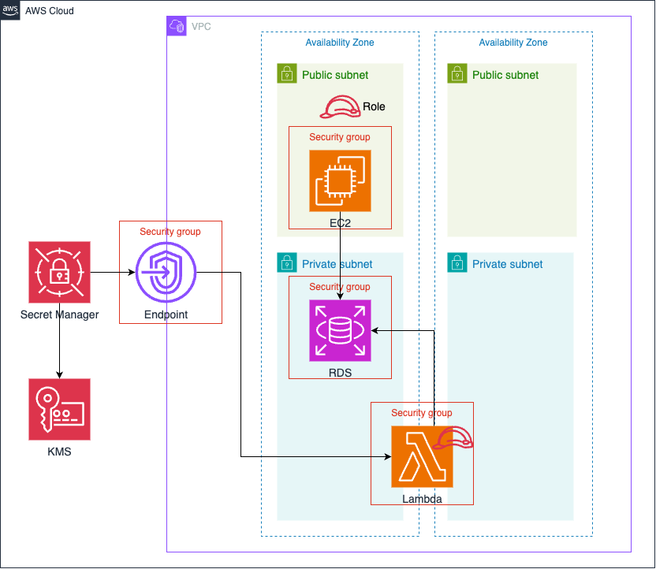Select the orange Lambda function icon
Screen dimensions: 656x569
tap(421, 457)
